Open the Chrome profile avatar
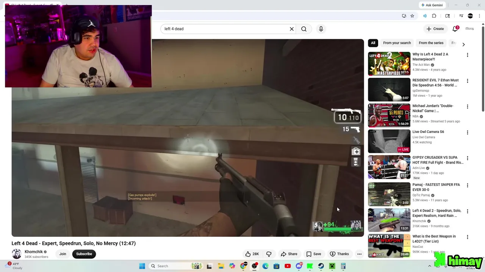Screen dimensions: 485x272 point(470,16)
